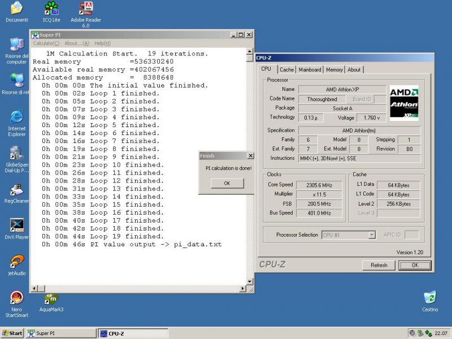
Task: Click the AMD Athlon XP logo in CPU-Z
Action: (x=404, y=103)
